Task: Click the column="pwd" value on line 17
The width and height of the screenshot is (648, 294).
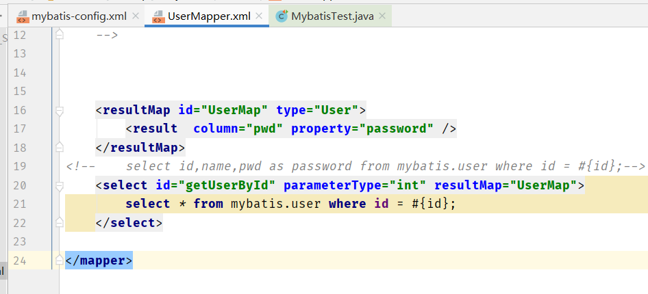Action: (264, 129)
